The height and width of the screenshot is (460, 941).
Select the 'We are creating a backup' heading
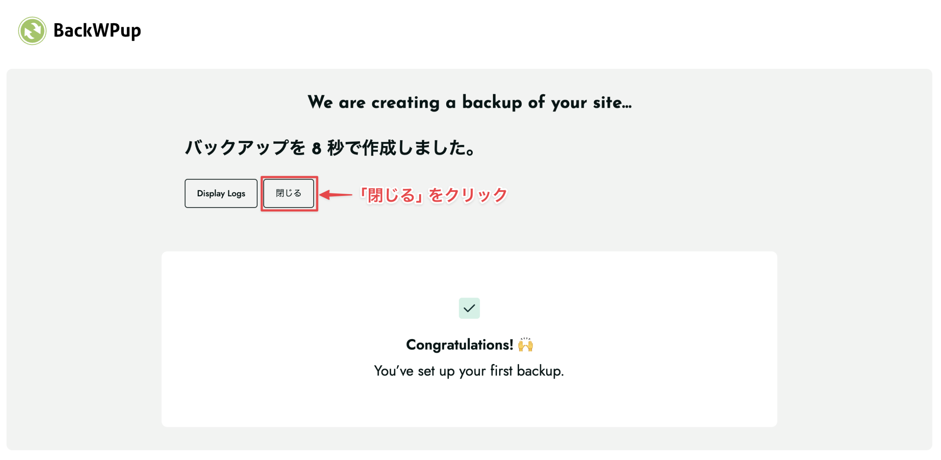[469, 102]
